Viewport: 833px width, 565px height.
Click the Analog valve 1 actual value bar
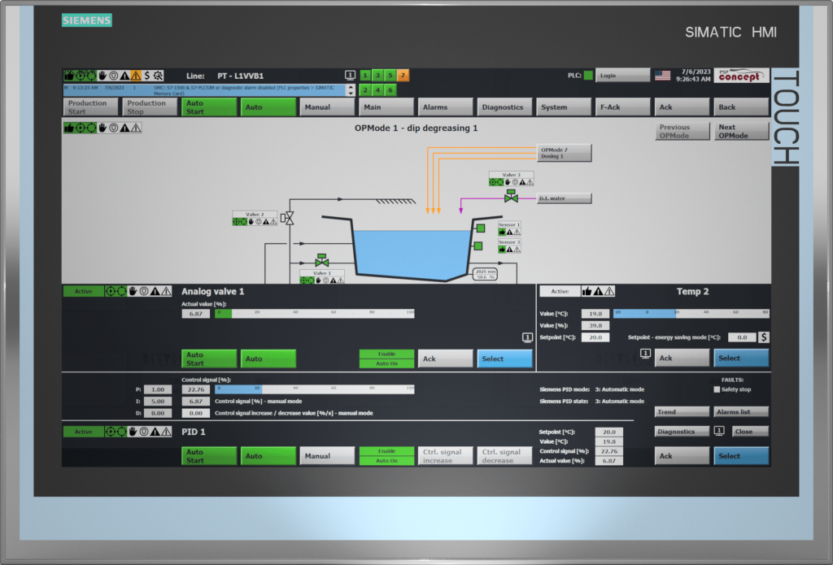pos(315,314)
